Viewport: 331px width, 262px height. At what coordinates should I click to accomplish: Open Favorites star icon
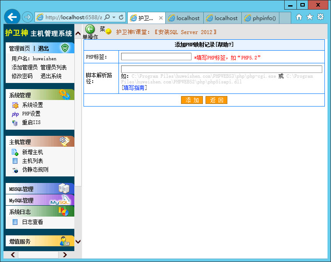point(310,17)
